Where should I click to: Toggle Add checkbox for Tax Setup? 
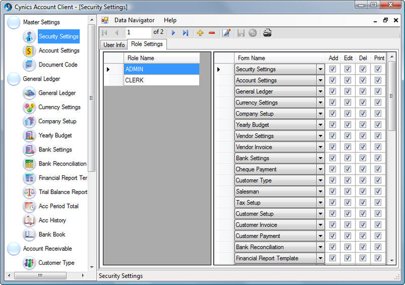(333, 203)
